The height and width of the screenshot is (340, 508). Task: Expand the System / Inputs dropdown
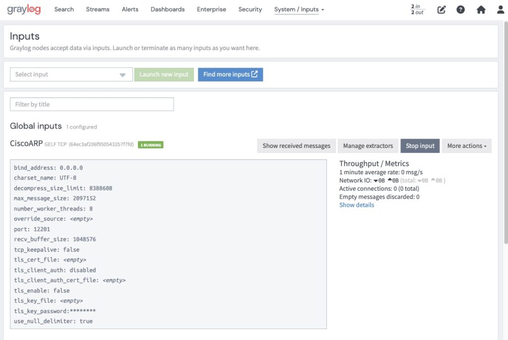pyautogui.click(x=299, y=9)
